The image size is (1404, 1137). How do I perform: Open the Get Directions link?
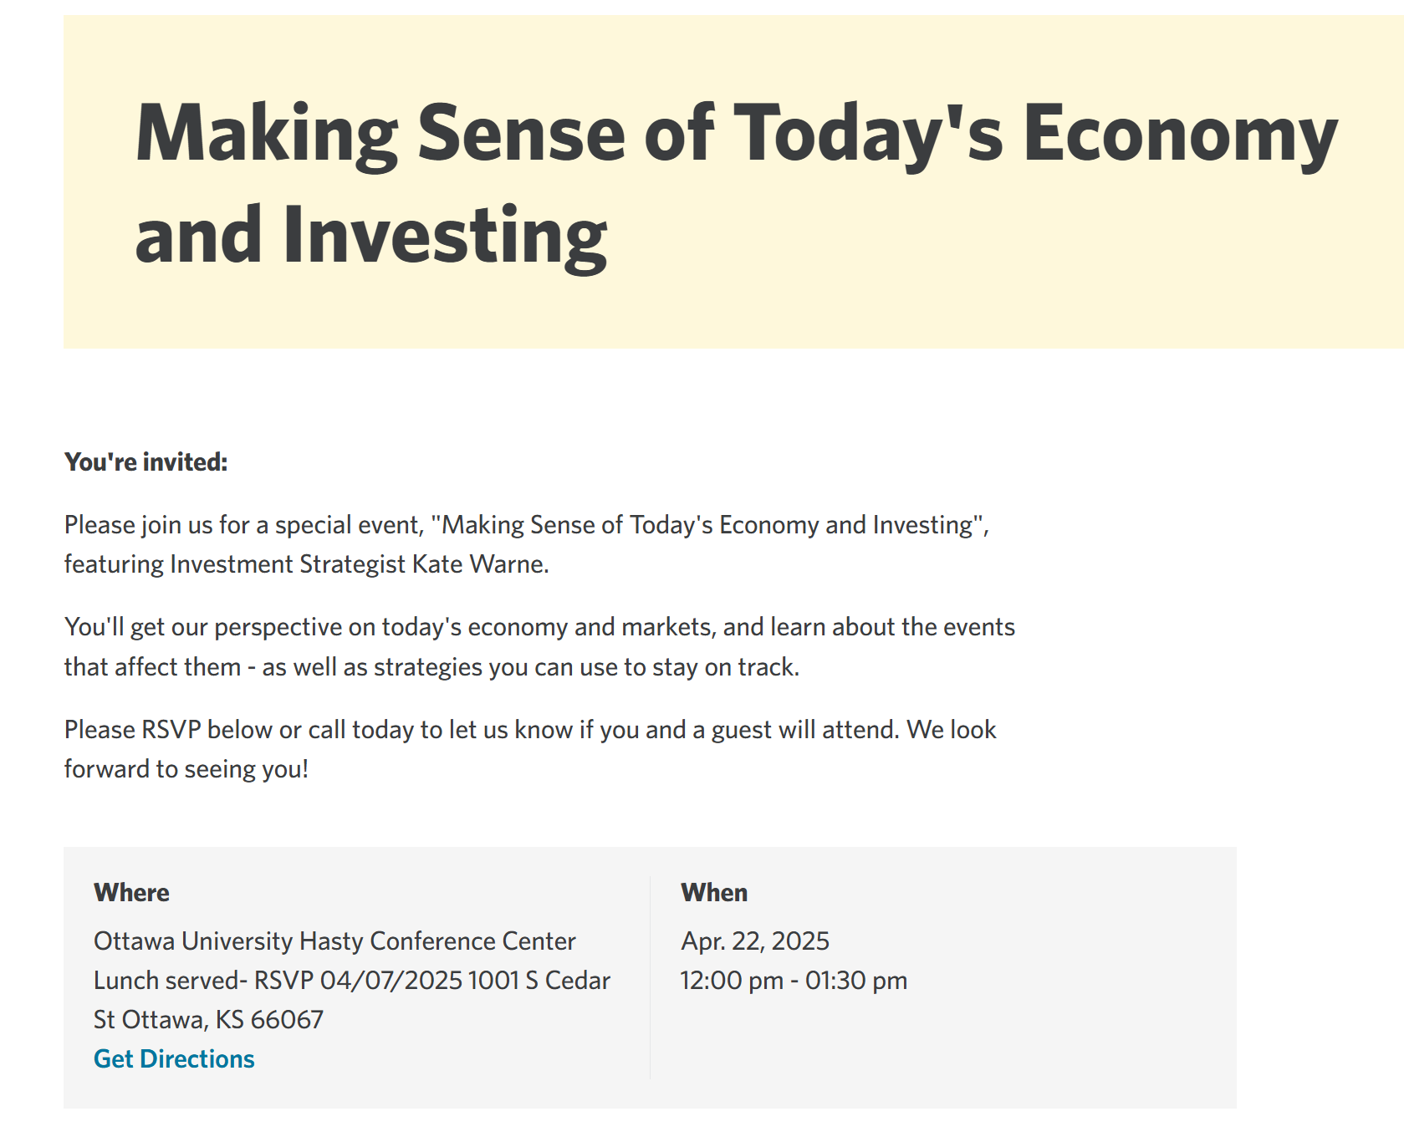coord(174,1058)
